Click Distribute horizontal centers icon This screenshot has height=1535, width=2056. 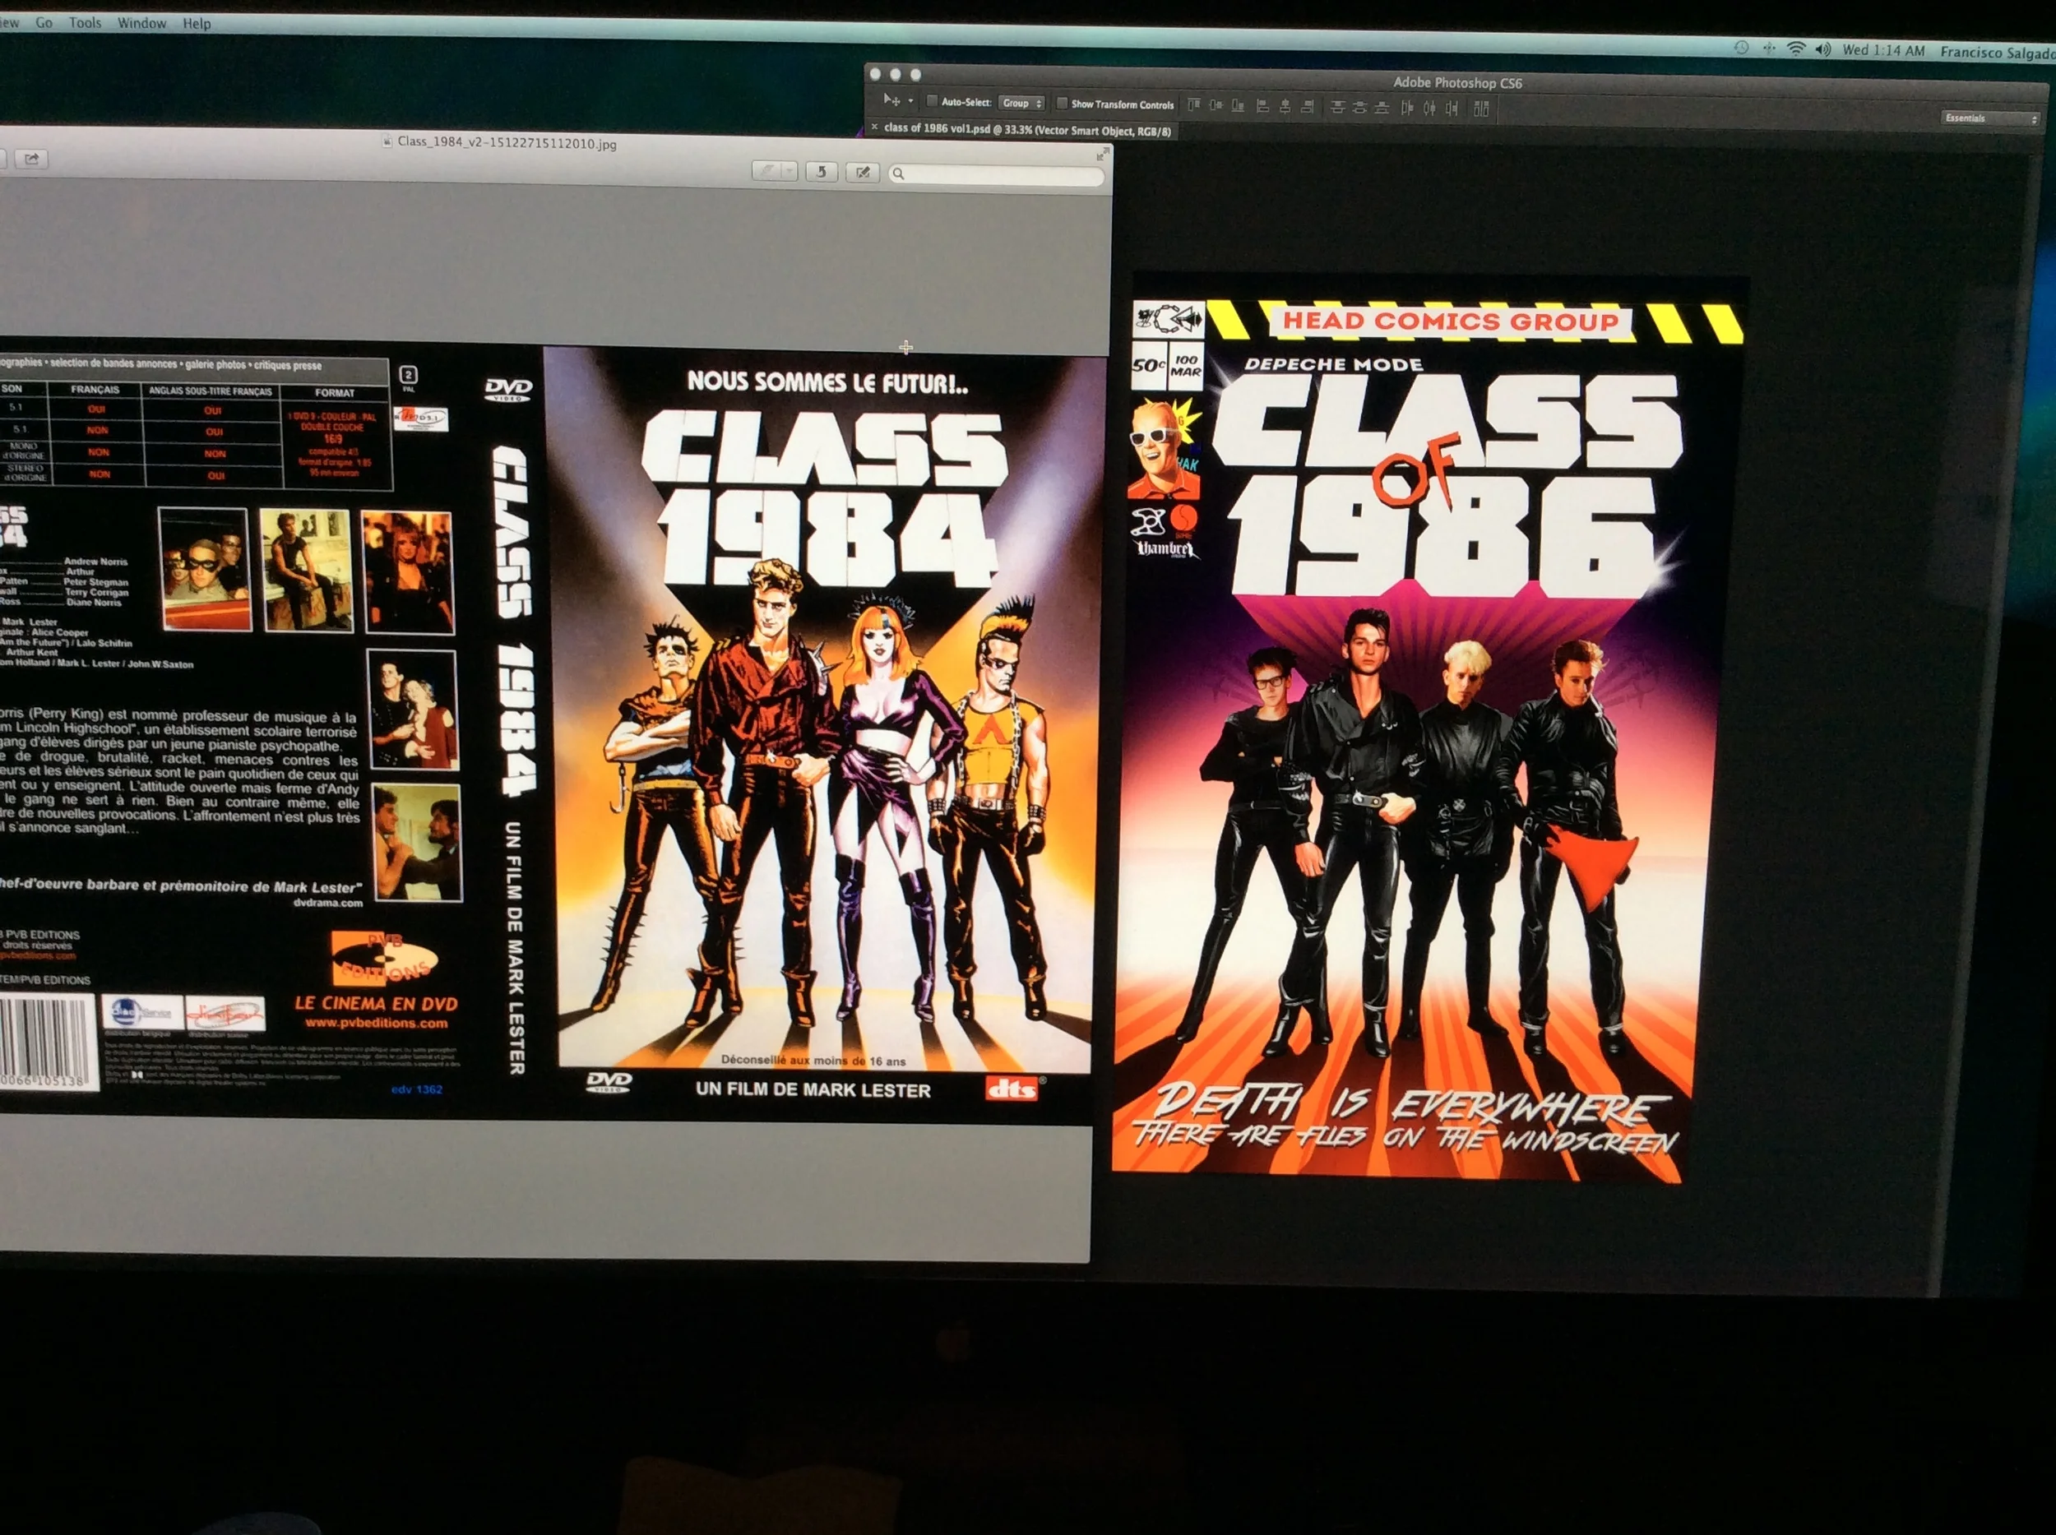tap(1429, 109)
